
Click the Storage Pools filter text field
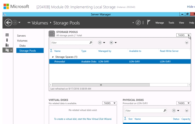[x=70, y=43]
